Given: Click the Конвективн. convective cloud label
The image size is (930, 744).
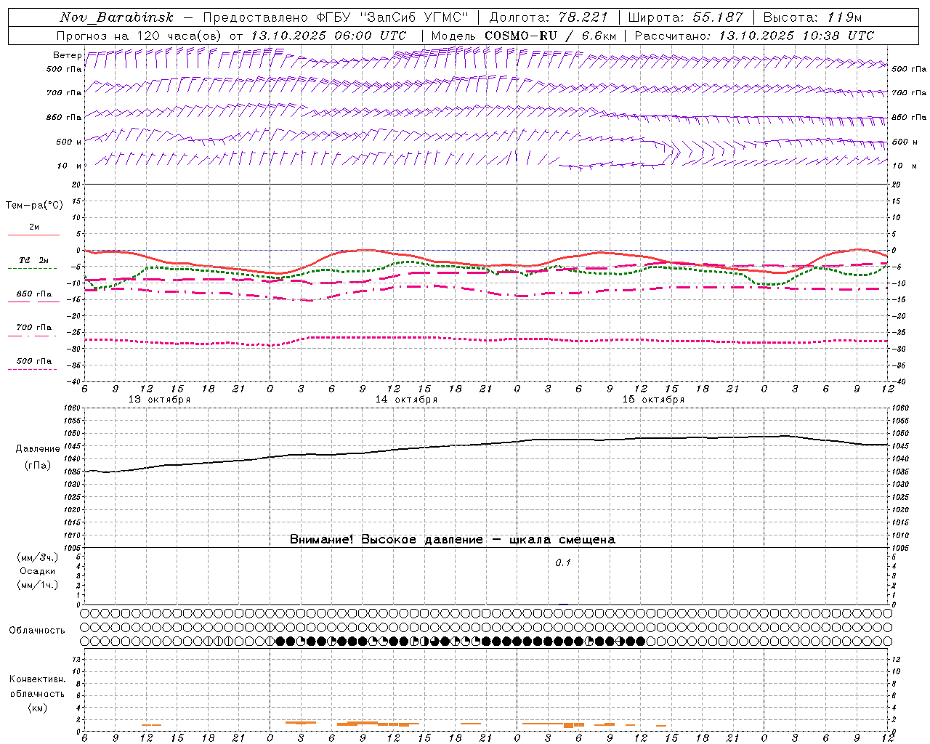Looking at the screenshot, I should point(38,679).
